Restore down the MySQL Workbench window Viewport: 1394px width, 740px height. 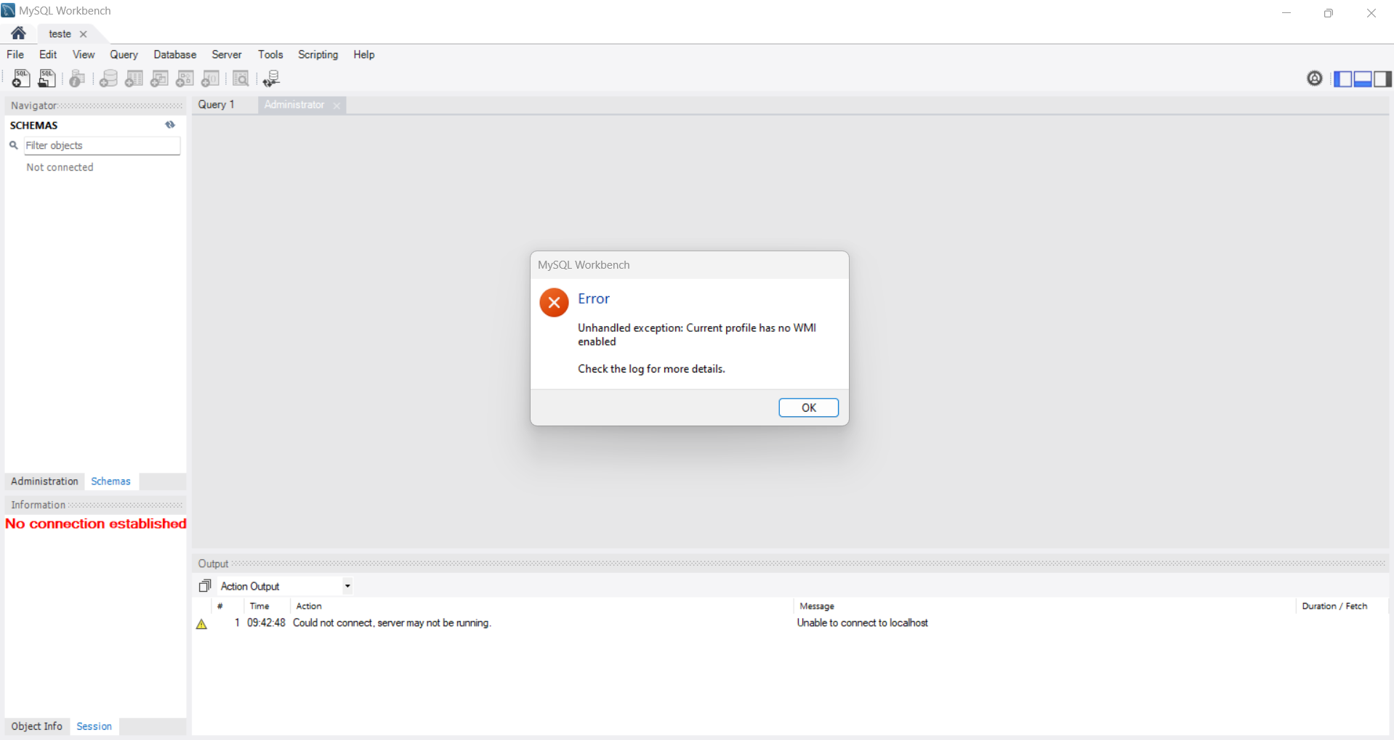1329,13
